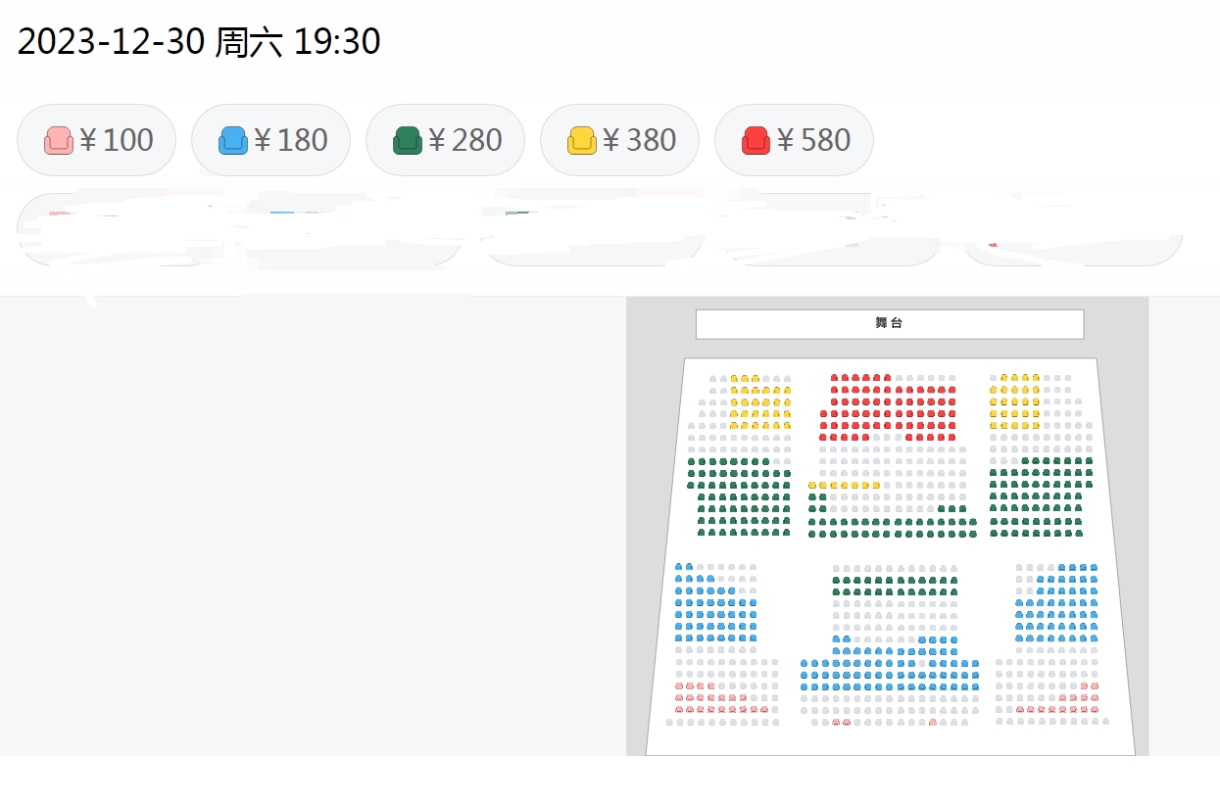Image resolution: width=1220 pixels, height=802 pixels.
Task: Click the pink seat icon in ¥100 pill
Action: pyautogui.click(x=59, y=140)
